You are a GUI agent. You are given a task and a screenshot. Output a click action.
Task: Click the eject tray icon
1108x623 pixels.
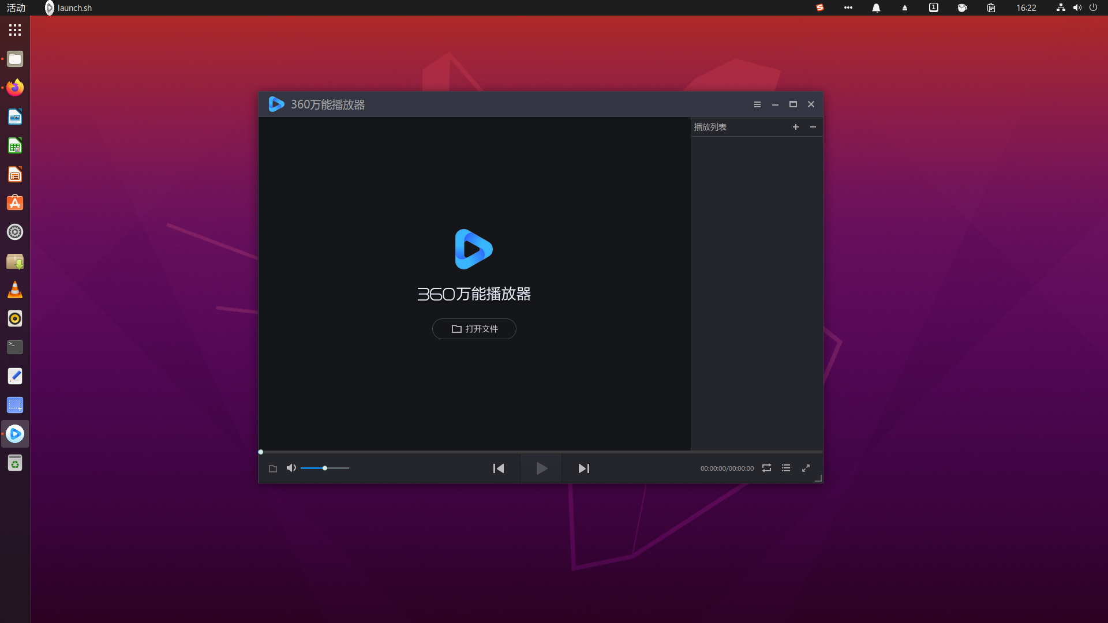tap(905, 7)
